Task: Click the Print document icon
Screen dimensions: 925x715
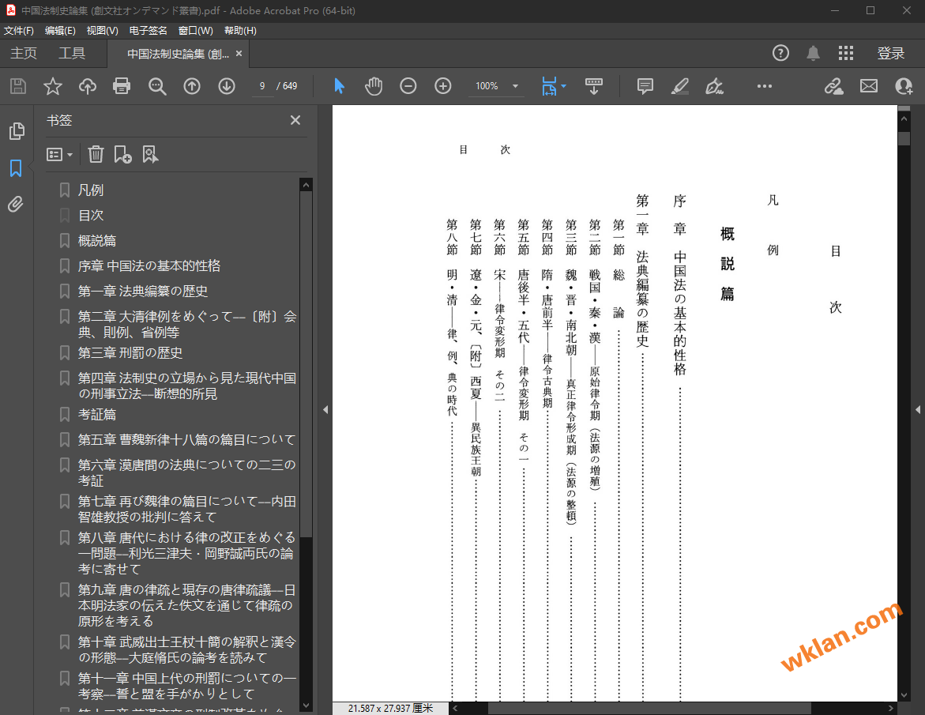Action: (x=122, y=86)
